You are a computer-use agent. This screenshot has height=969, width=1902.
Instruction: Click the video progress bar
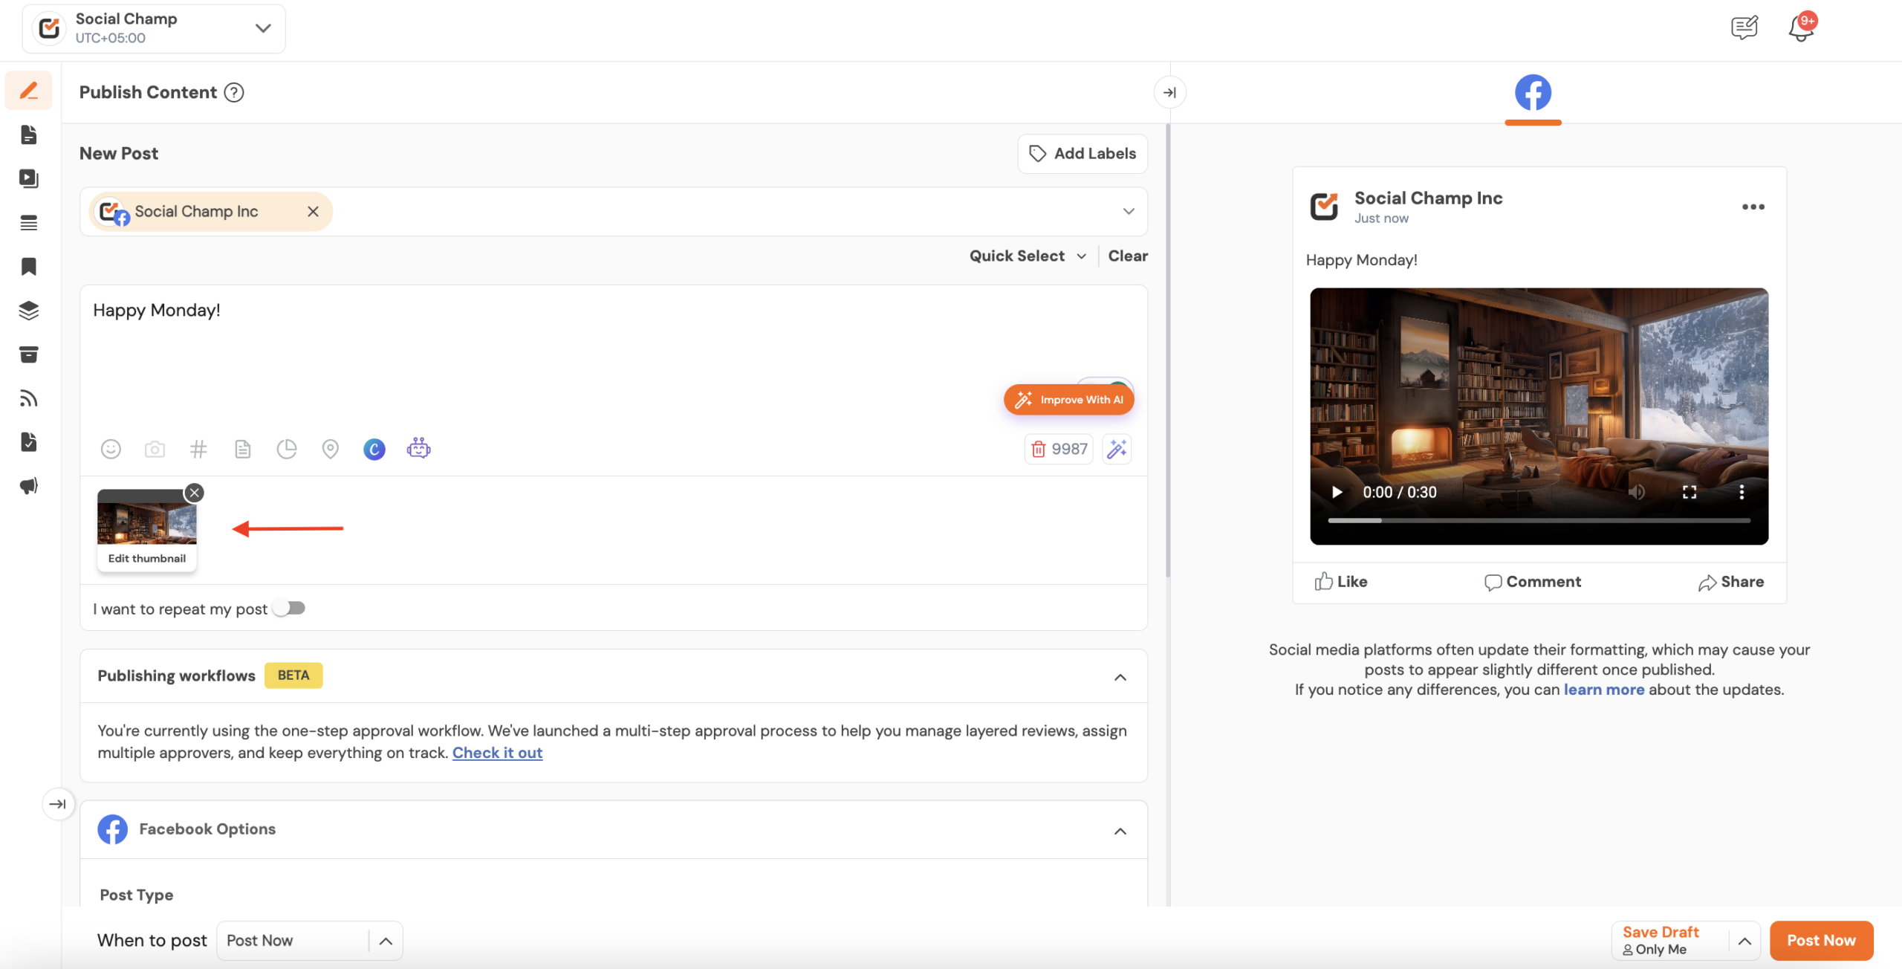tap(1538, 521)
